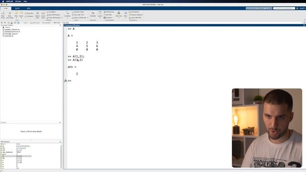306x172 pixels.
Task: Click the YouTube segment in the folder path
Action: coord(66,22)
